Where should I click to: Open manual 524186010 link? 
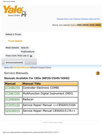click(x=12, y=111)
